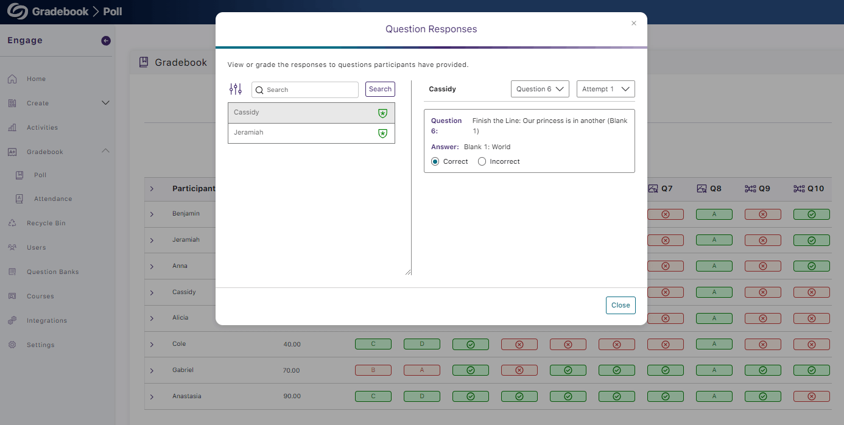The image size is (844, 425).
Task: Click the Participant column header
Action: click(194, 189)
